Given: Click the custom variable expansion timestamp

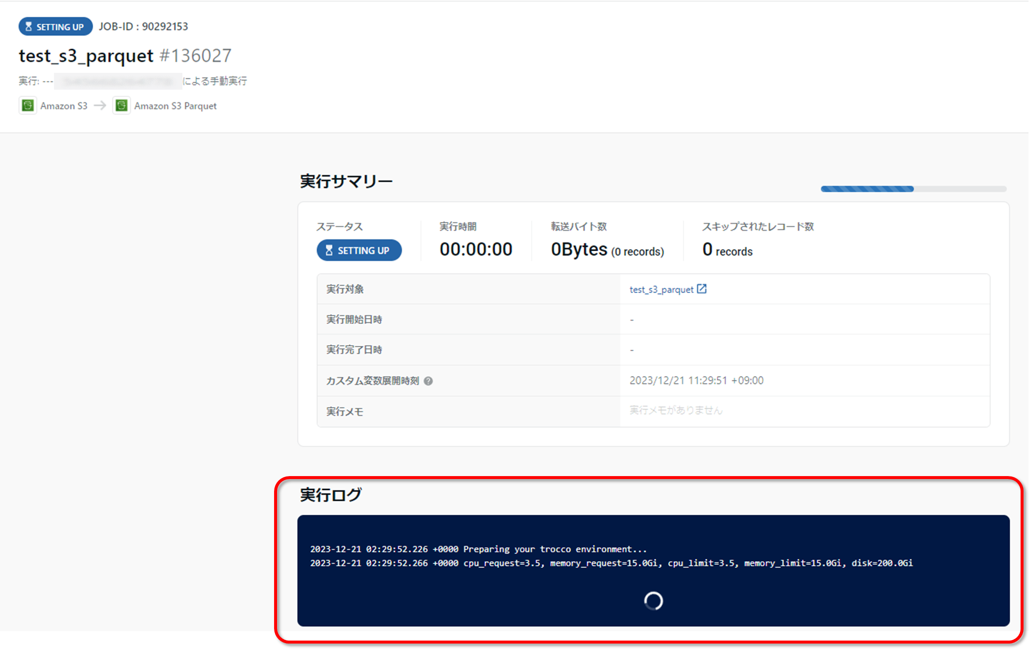Looking at the screenshot, I should pyautogui.click(x=696, y=380).
